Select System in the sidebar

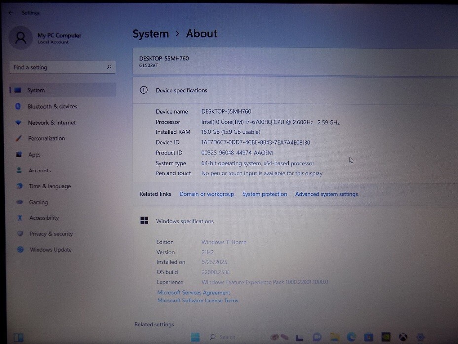(x=63, y=90)
